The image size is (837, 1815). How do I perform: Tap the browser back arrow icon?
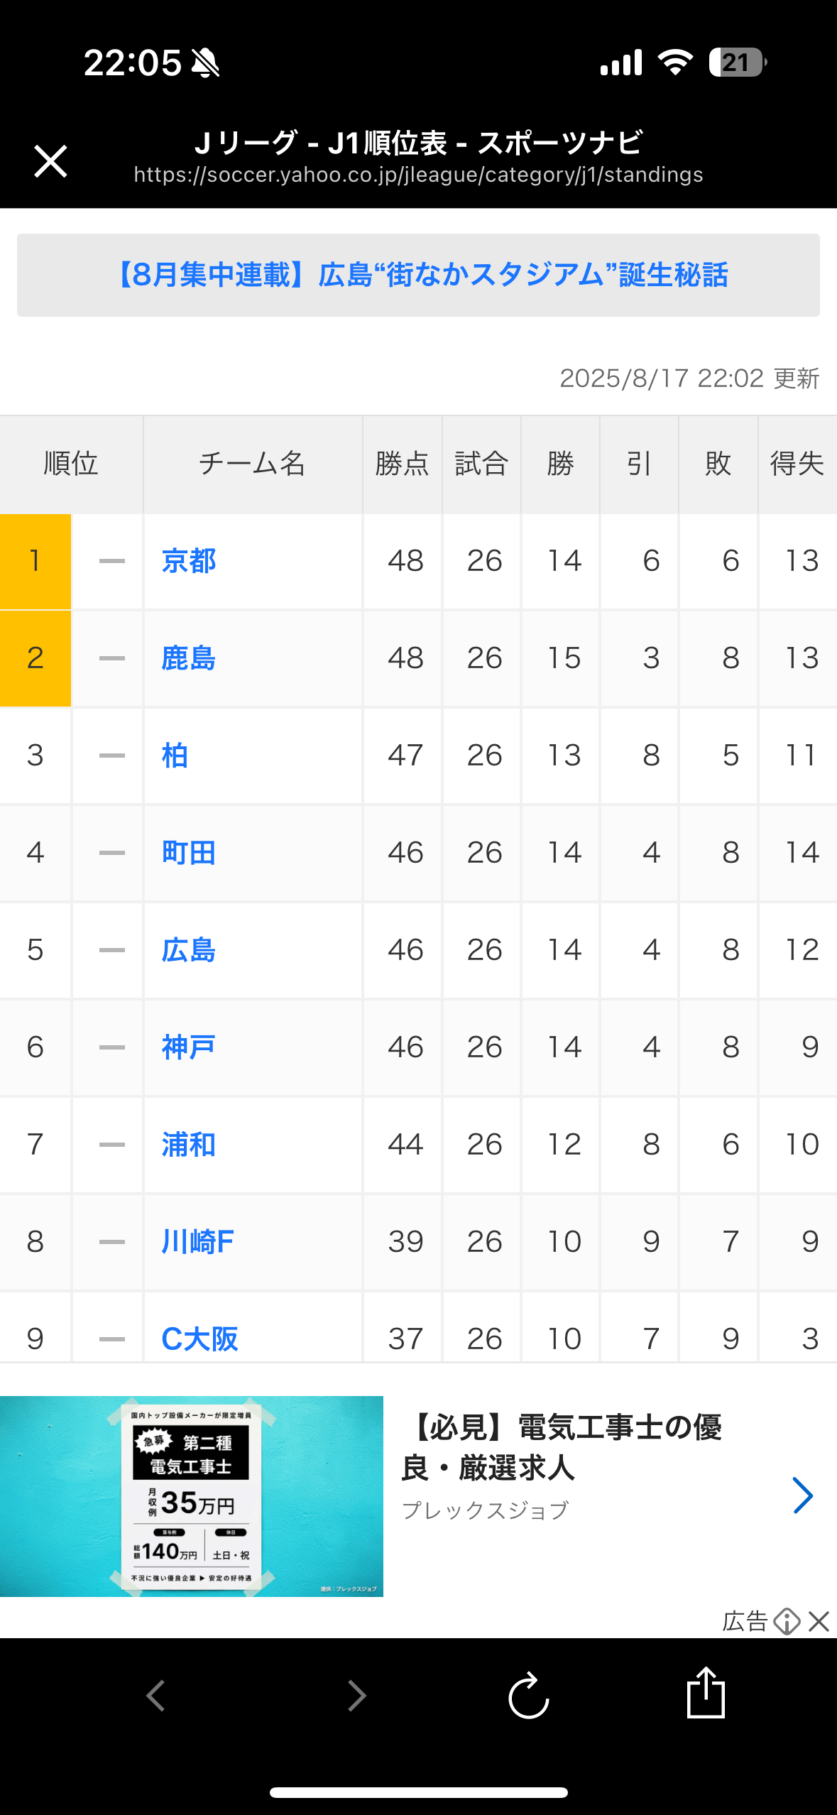[155, 1696]
